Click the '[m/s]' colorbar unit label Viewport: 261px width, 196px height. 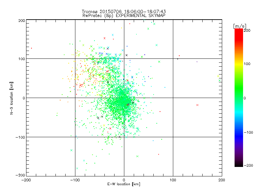pos(240,26)
